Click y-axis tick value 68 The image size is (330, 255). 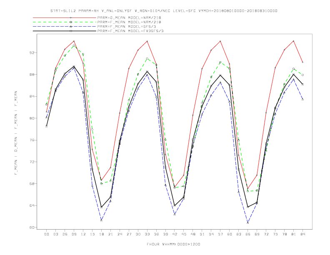pyautogui.click(x=32, y=184)
